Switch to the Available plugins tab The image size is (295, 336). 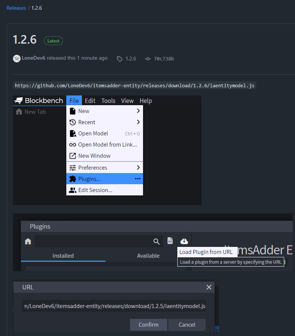point(148,256)
